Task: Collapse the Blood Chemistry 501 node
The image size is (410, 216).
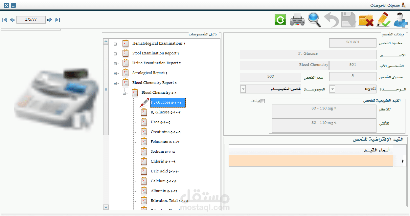Action: coord(124,93)
